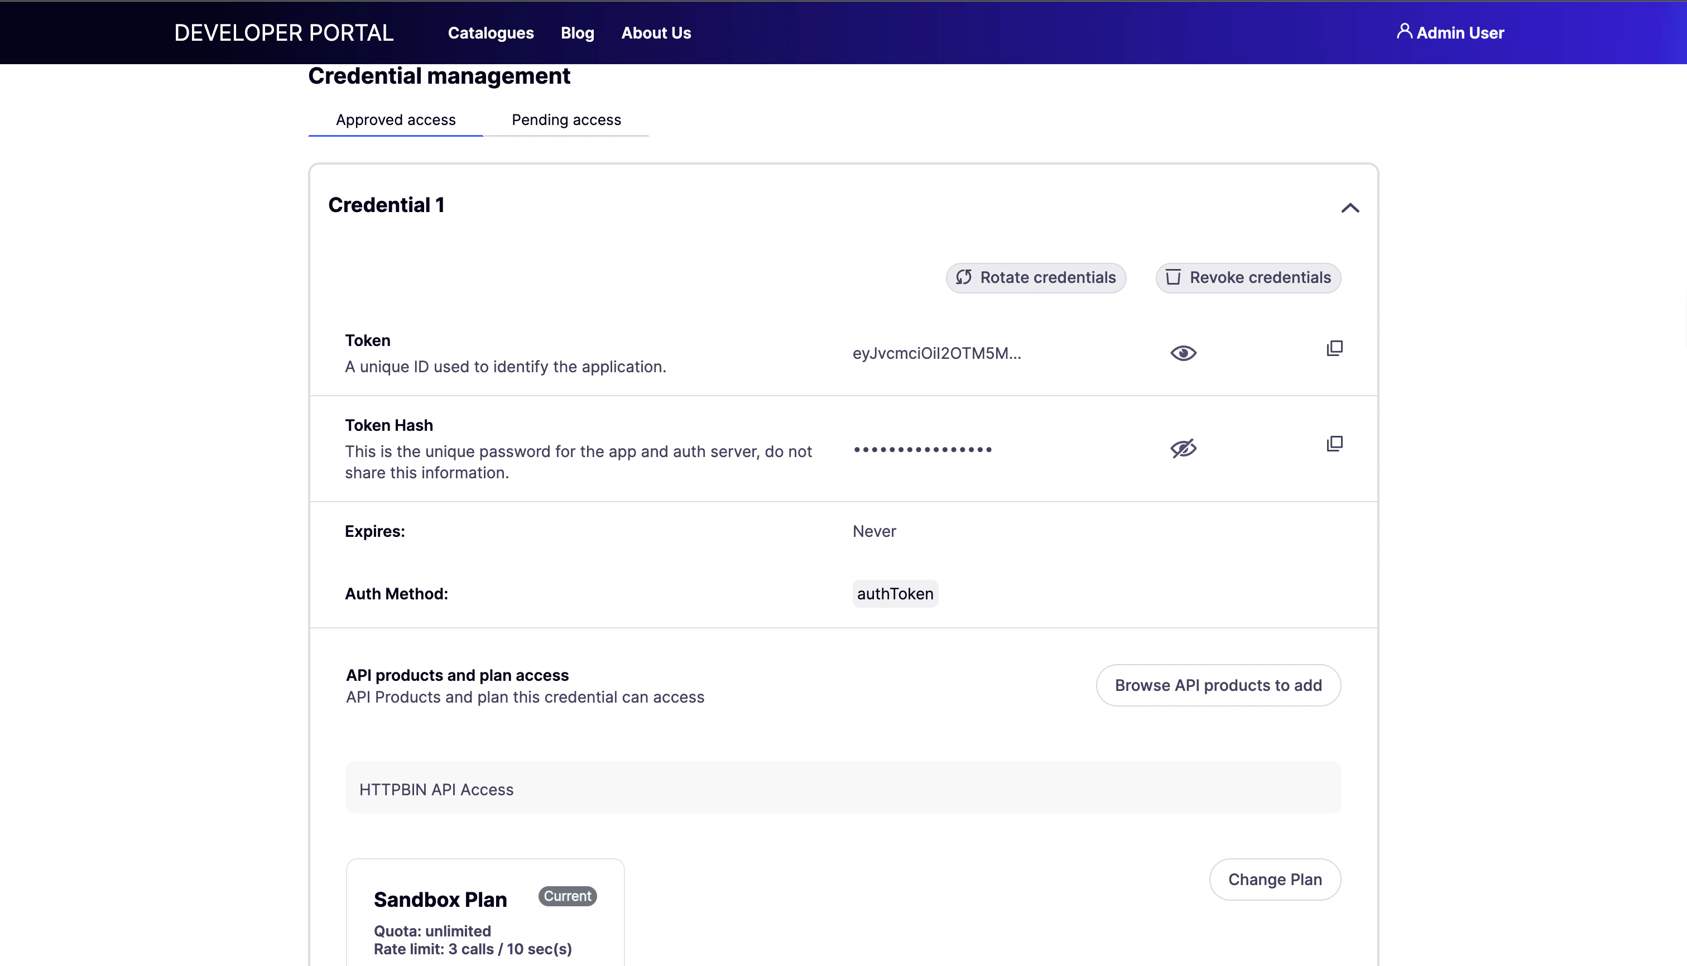Select the Approved access tab

pos(395,120)
